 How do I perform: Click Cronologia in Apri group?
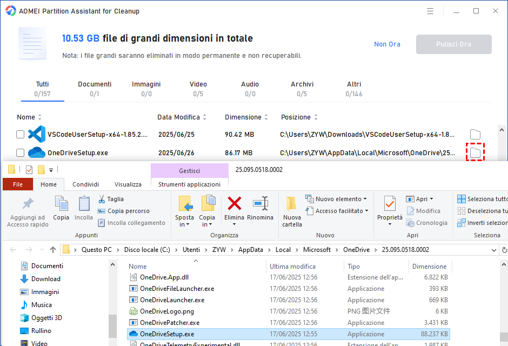click(427, 223)
